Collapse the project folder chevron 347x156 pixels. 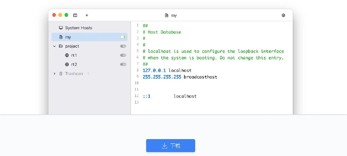pos(55,46)
